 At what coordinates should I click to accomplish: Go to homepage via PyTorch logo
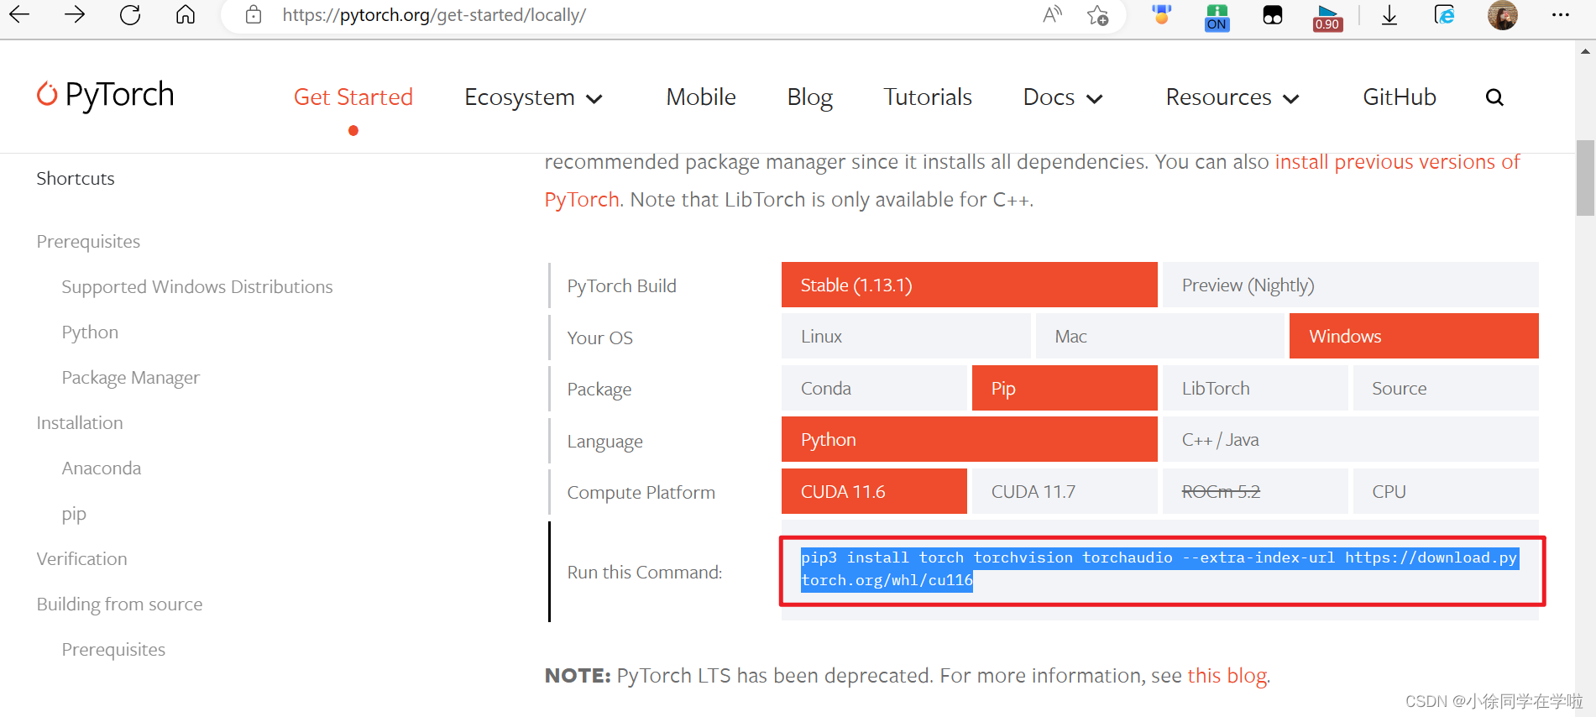click(106, 95)
